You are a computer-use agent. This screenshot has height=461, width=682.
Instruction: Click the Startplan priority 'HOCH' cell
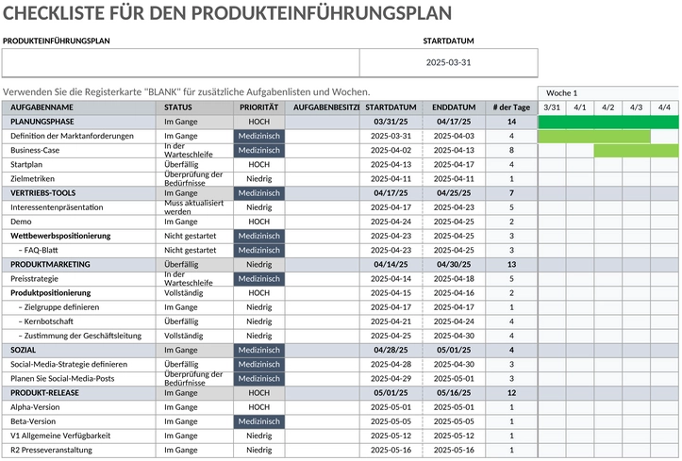(x=258, y=165)
